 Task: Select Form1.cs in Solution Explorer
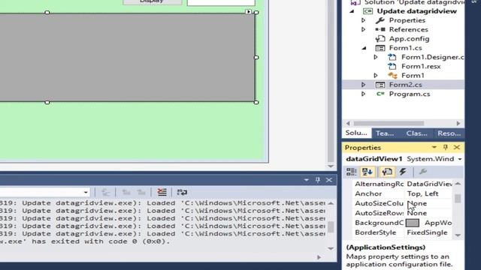point(405,48)
